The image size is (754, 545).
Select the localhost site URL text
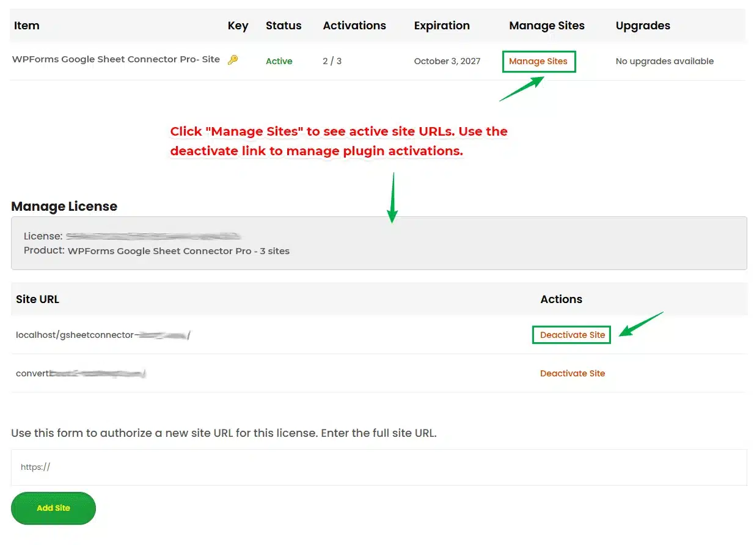(x=103, y=334)
